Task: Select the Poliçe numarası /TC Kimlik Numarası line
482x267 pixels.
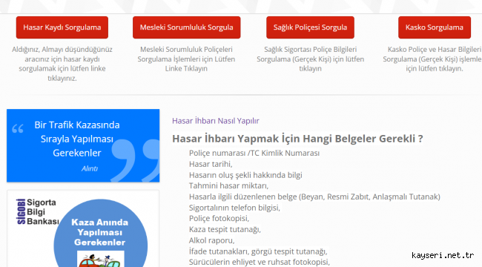Action: (254, 154)
